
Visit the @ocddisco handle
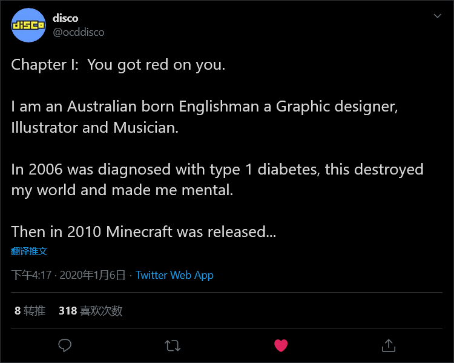point(78,32)
